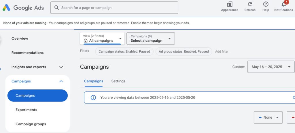This screenshot has height=133, width=295.
Task: Click Add filter
Action: point(222,51)
